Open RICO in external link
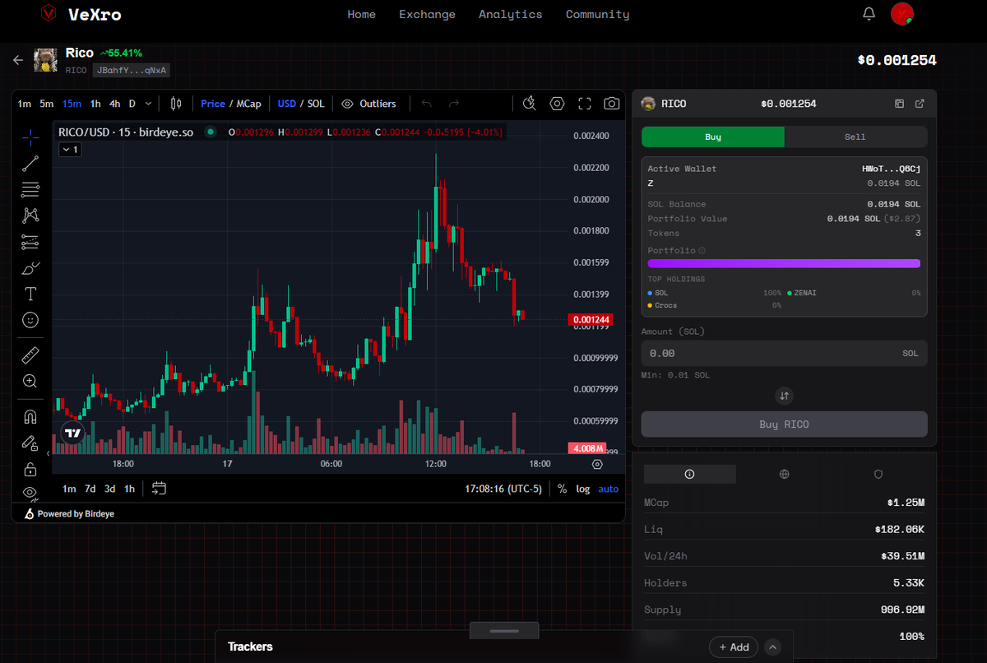 [920, 104]
